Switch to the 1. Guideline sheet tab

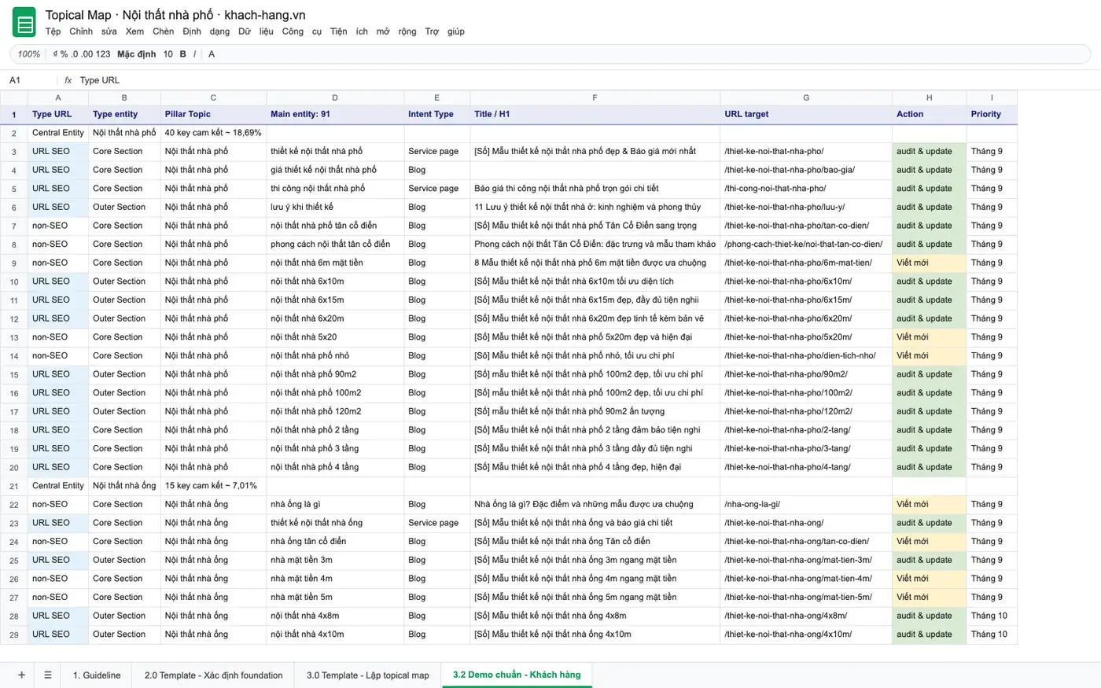pyautogui.click(x=97, y=675)
